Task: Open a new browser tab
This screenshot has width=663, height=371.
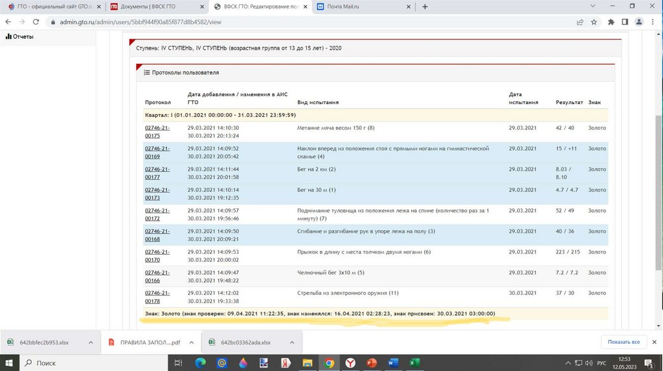Action: pos(425,6)
